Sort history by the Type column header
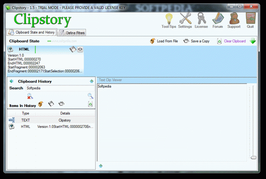 (x=25, y=113)
